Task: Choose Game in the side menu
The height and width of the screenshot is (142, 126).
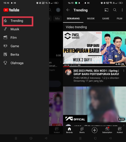Action: coord(15,46)
